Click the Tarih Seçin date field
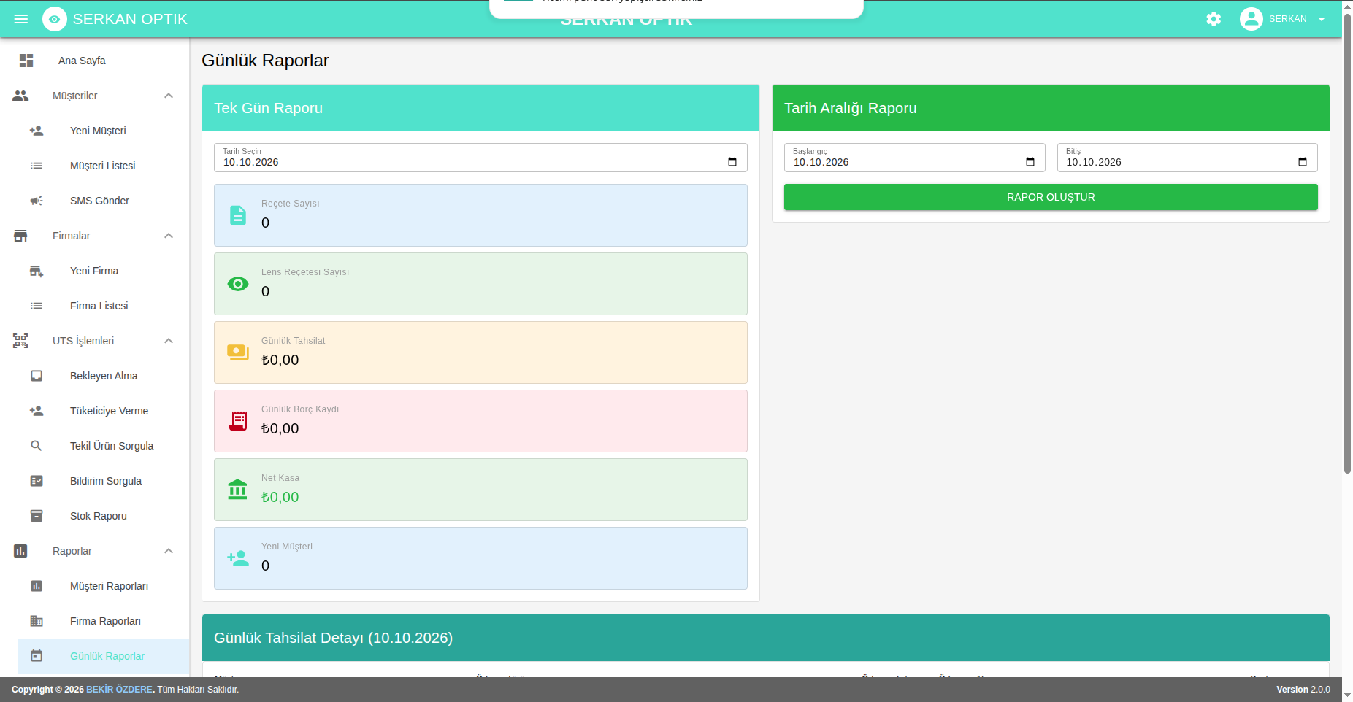Viewport: 1353px width, 702px height. [x=480, y=158]
